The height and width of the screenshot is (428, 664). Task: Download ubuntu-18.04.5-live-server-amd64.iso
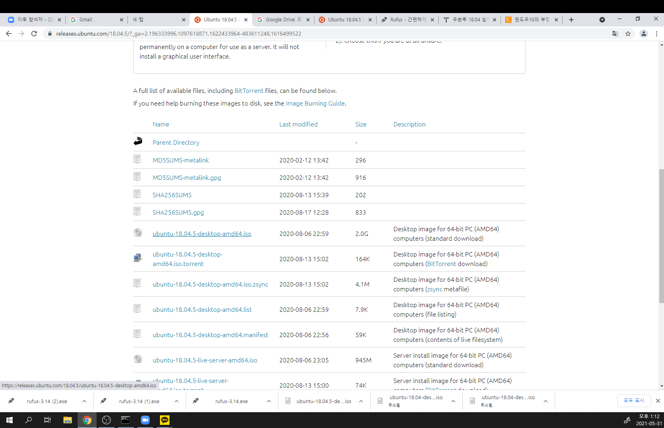tap(205, 360)
